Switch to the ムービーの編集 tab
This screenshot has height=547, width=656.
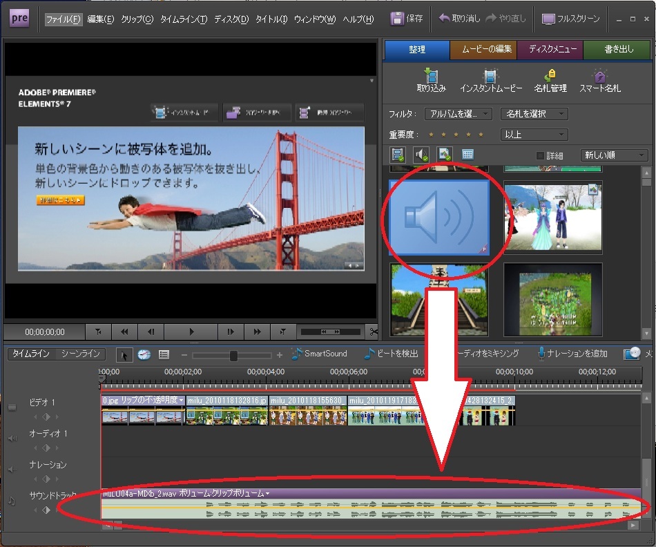[x=483, y=49]
